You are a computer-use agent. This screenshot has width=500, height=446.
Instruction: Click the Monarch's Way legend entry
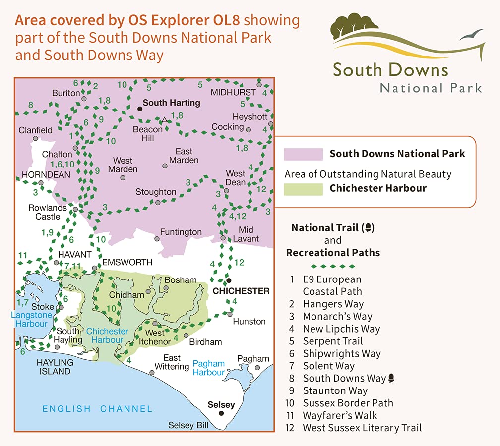337,317
